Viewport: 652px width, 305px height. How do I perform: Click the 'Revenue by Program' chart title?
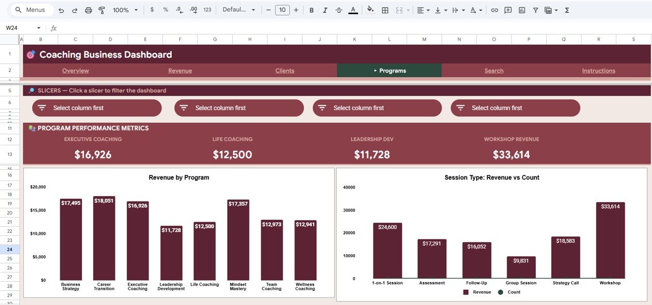pos(179,177)
